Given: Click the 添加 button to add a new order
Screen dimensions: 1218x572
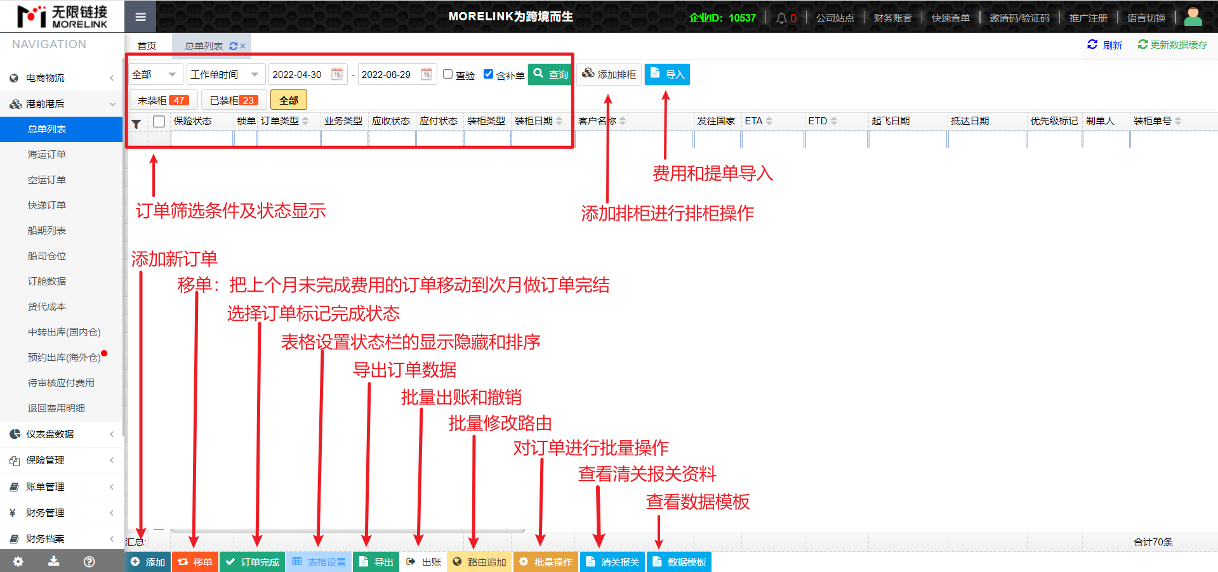Looking at the screenshot, I should pos(148,562).
